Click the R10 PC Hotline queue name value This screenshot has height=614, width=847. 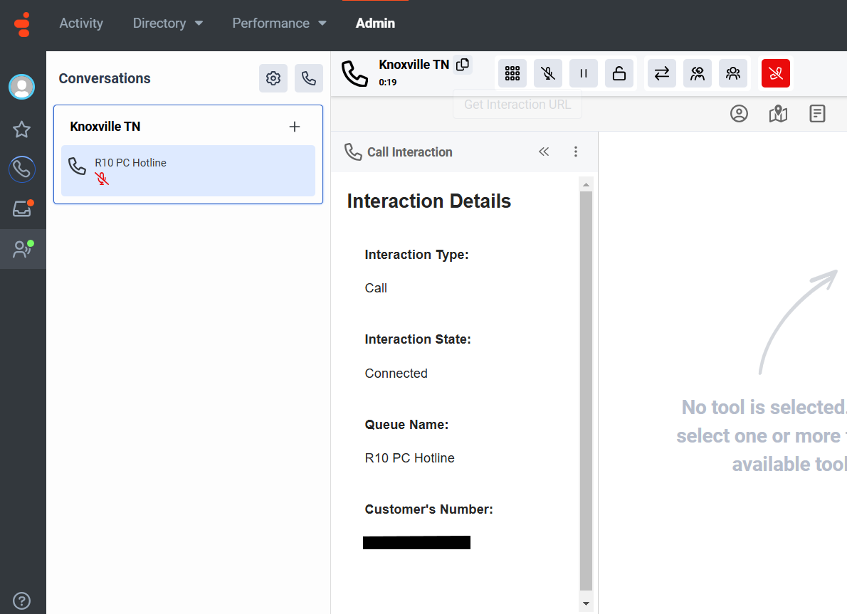(x=409, y=458)
